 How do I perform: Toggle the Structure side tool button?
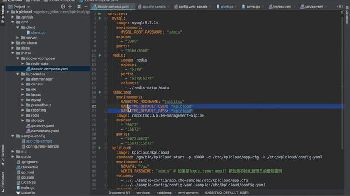point(3,181)
